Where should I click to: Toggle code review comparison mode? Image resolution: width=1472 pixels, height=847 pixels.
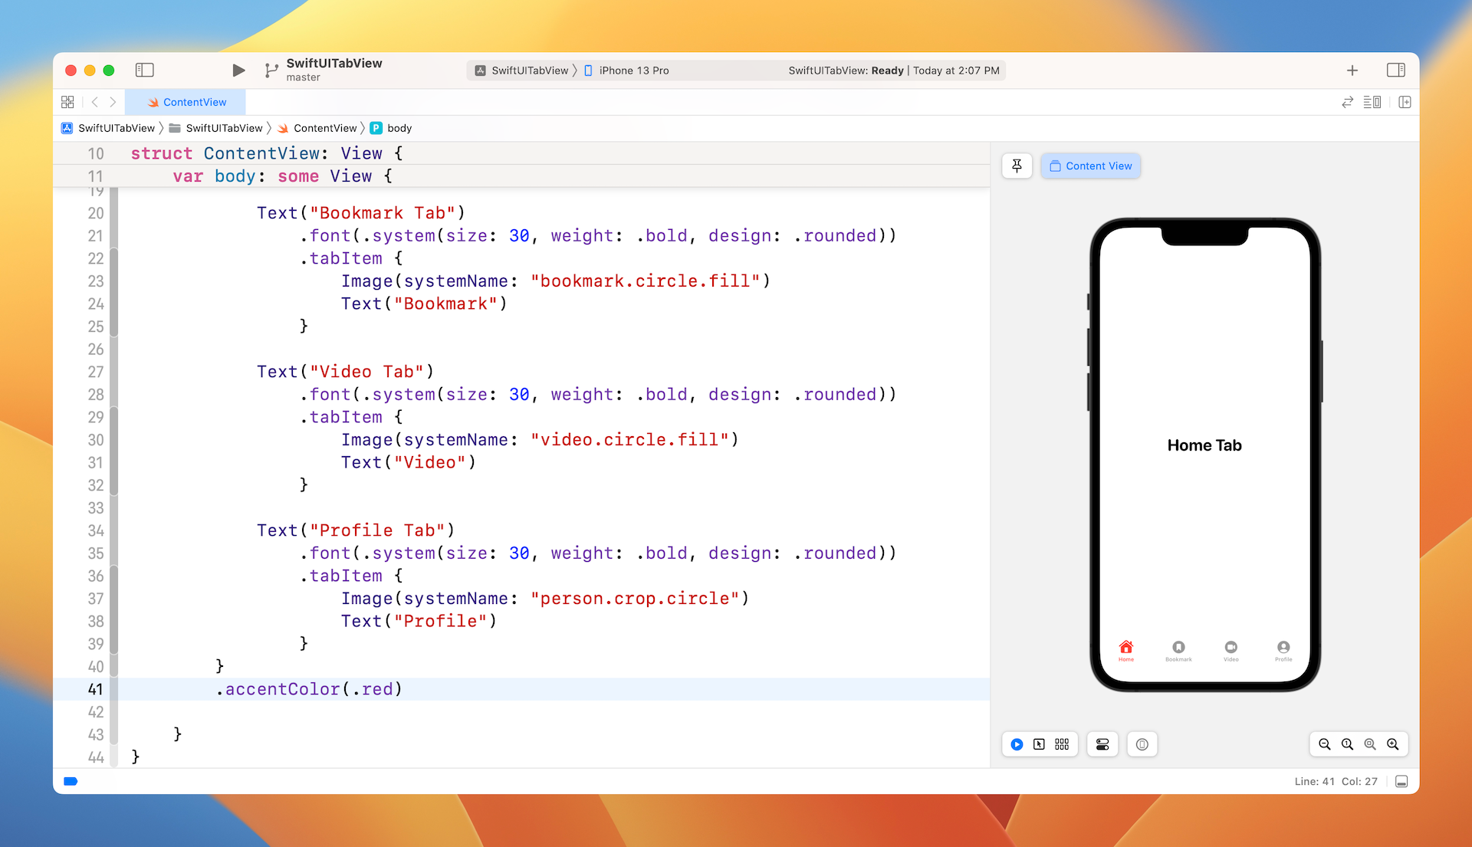click(1347, 102)
